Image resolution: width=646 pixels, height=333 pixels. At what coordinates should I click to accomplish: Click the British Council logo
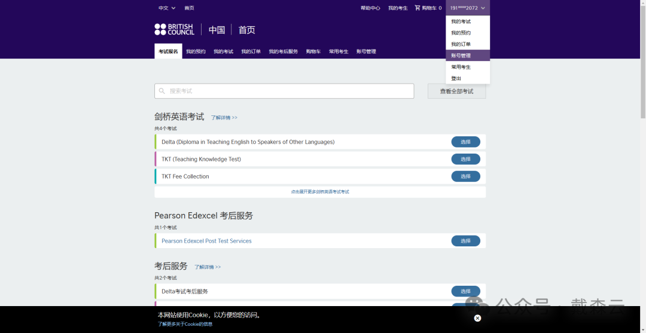pos(174,29)
